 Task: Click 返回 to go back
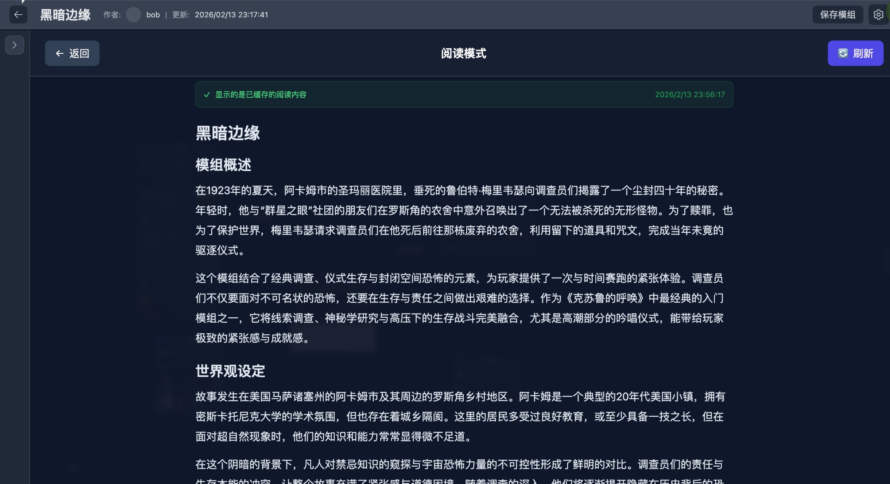(72, 53)
